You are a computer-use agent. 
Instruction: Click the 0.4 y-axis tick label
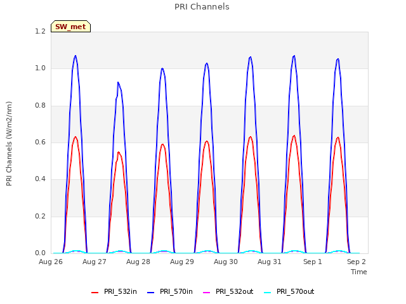[x=40, y=179]
